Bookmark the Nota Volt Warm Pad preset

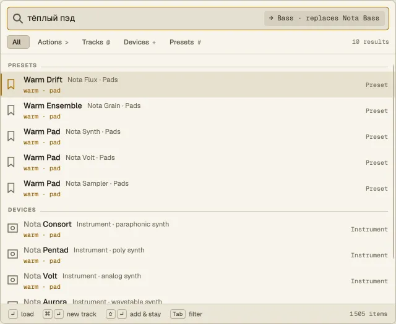11,162
